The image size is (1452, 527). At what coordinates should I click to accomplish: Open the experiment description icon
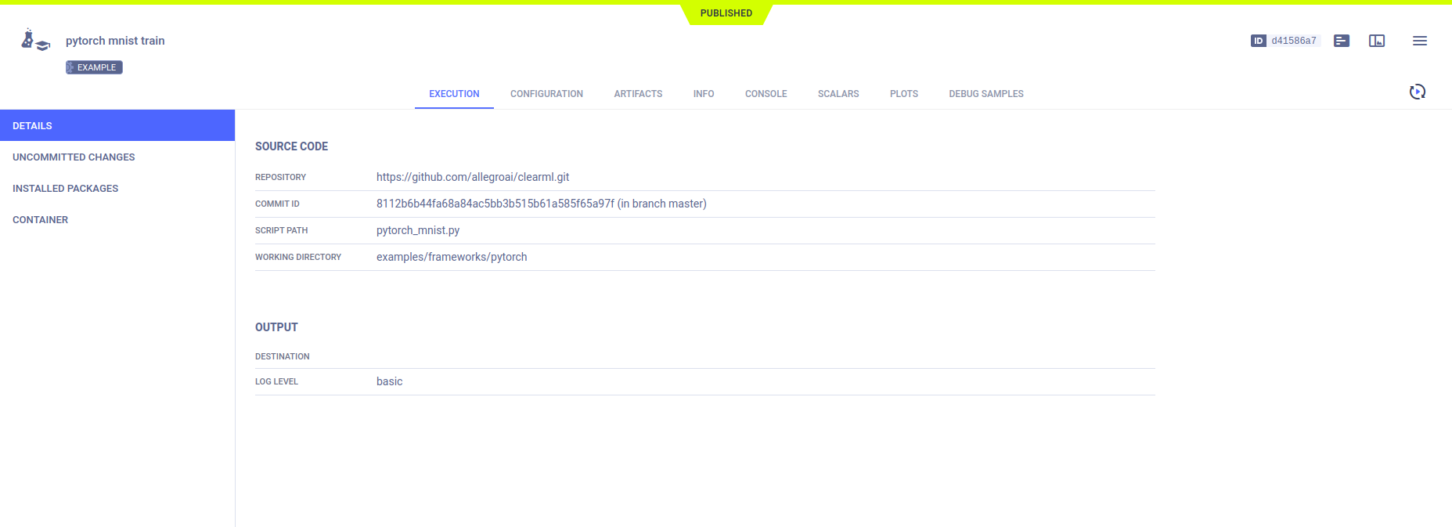pos(1341,41)
